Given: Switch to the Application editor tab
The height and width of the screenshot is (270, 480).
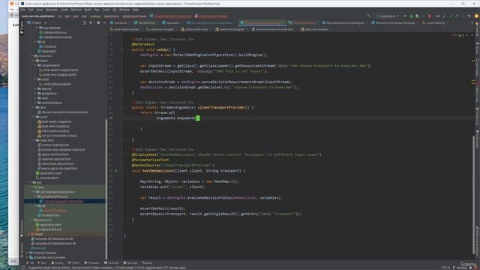Looking at the screenshot, I should point(171,23).
